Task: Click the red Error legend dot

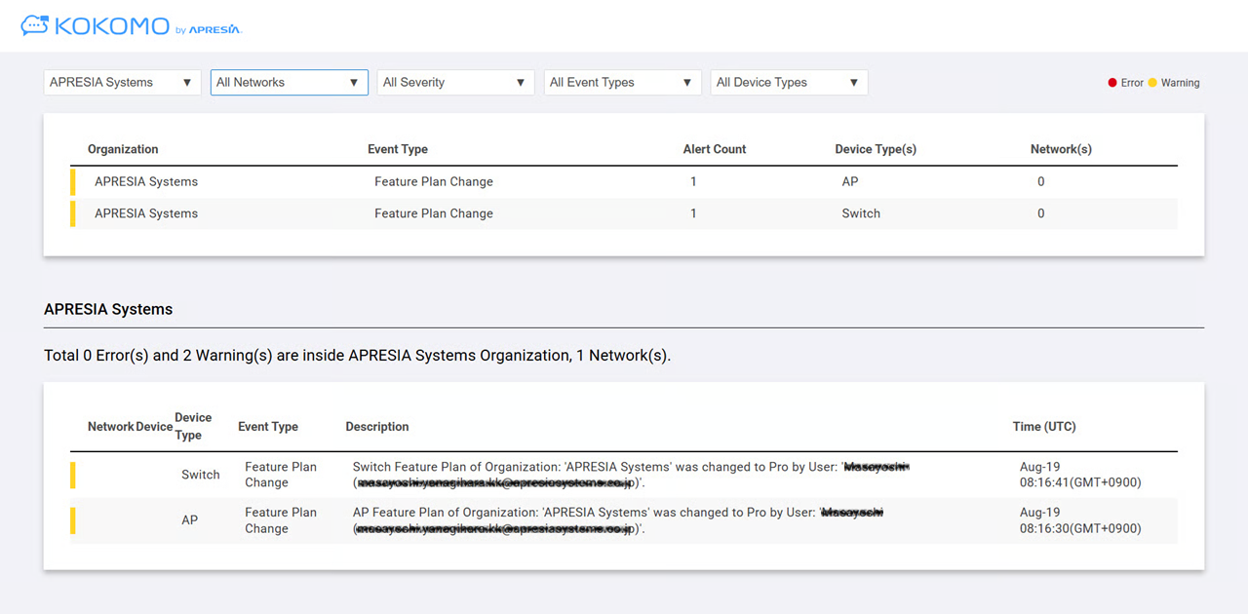Action: coord(1112,83)
